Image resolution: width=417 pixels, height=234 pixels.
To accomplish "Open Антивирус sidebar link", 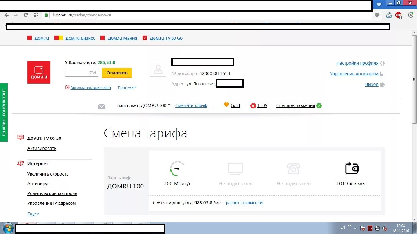I will [x=38, y=184].
